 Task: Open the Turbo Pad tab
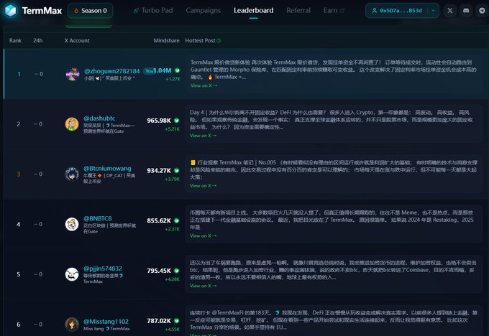click(153, 10)
